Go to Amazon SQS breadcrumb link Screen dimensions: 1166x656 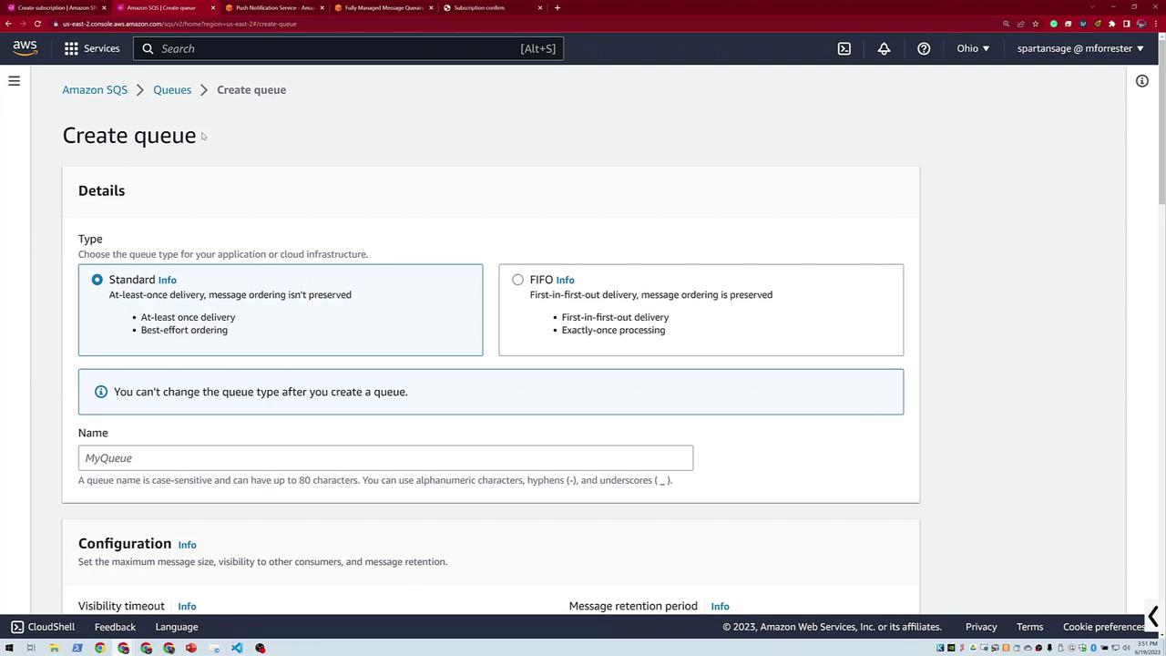click(95, 89)
